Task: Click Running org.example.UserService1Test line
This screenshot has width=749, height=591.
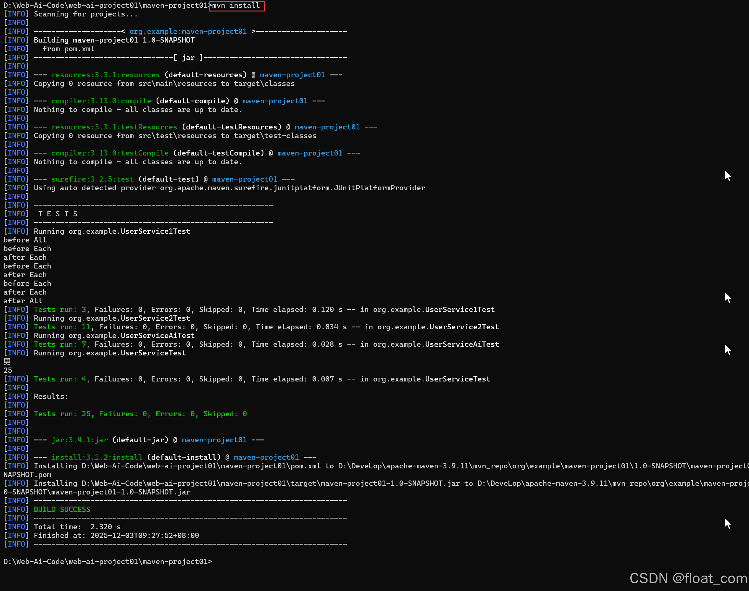Action: coord(112,232)
